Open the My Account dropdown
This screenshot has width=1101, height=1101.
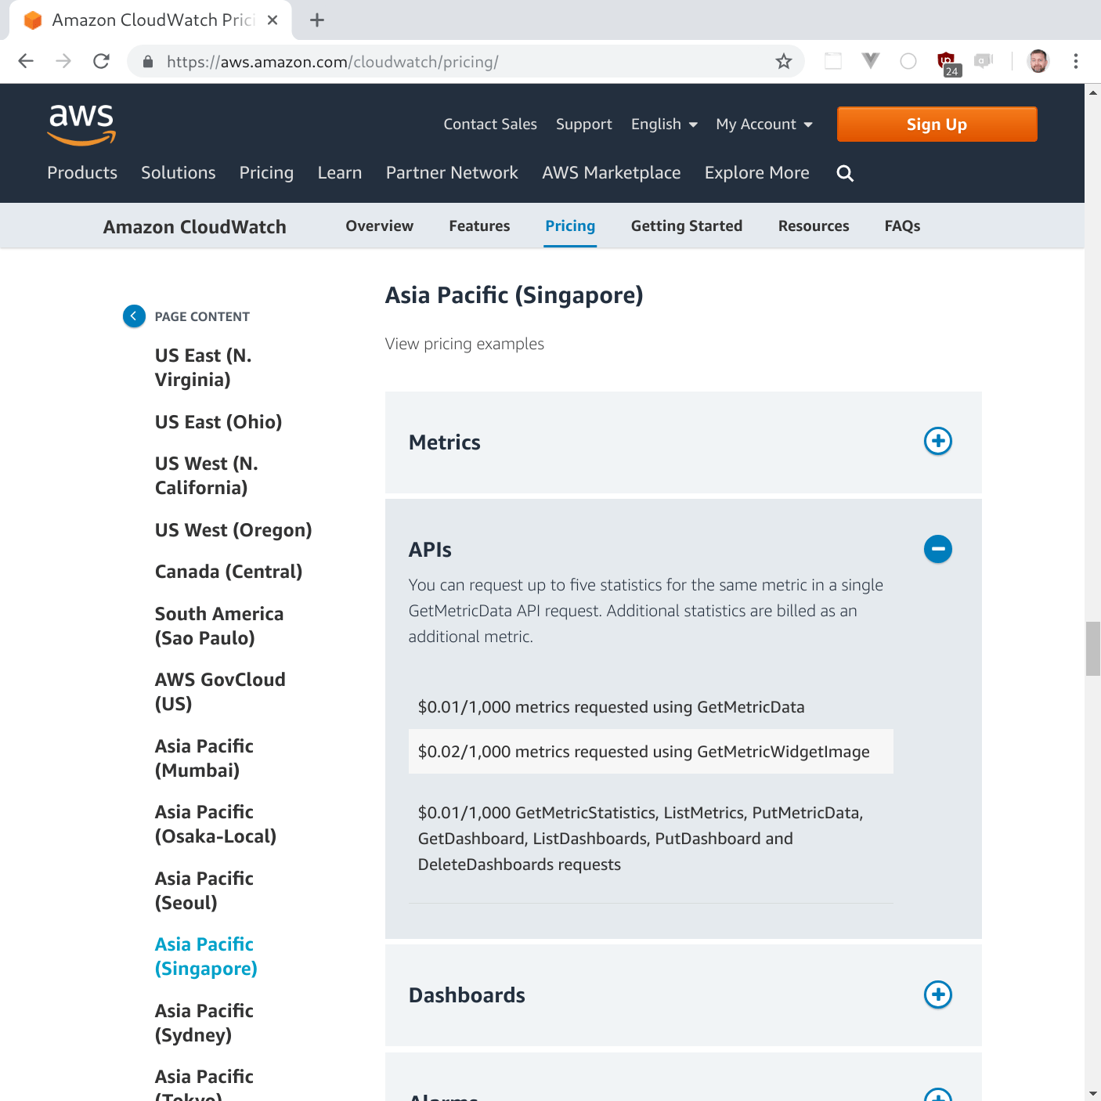pyautogui.click(x=764, y=124)
